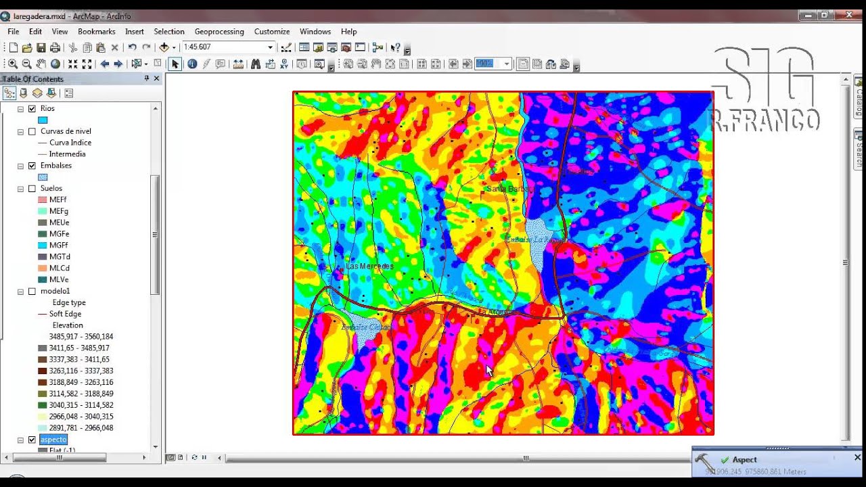Collapse the Curvas de nivel legend
866x487 pixels.
pyautogui.click(x=20, y=131)
